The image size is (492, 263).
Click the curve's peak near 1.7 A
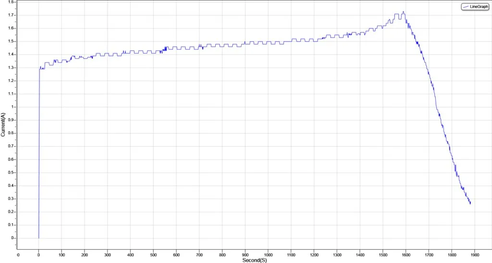[404, 12]
